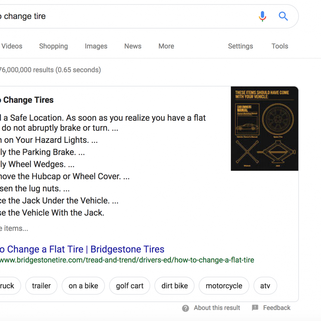This screenshot has height=321, width=321.
Task: Open the search Tools options
Action: coord(280,46)
